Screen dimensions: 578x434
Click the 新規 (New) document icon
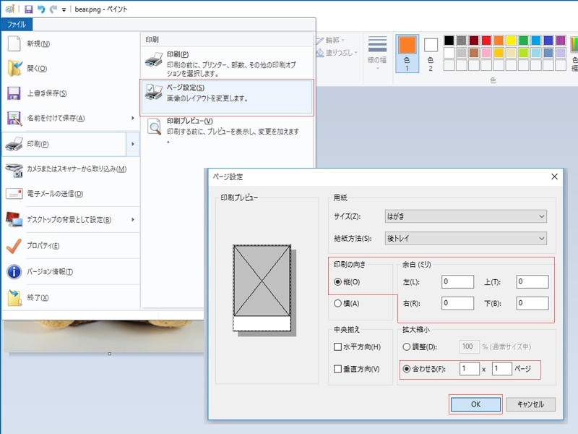pos(14,43)
